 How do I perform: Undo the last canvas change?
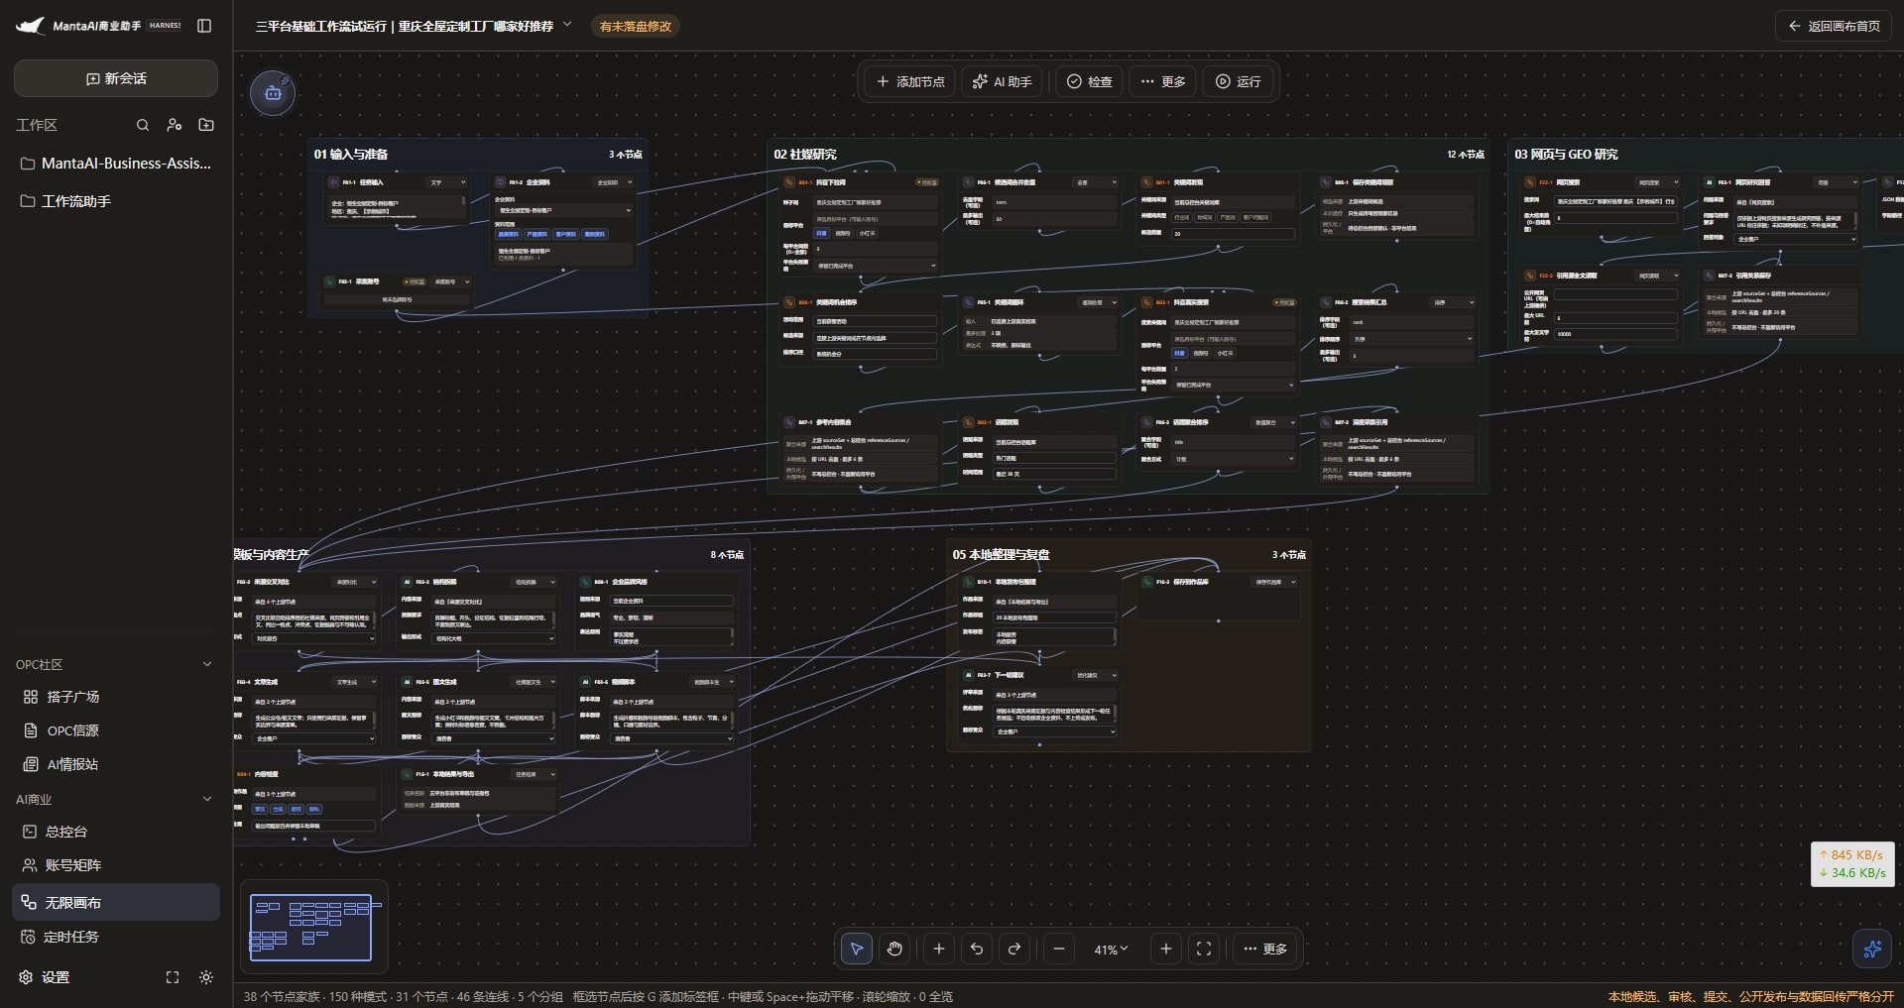[977, 949]
